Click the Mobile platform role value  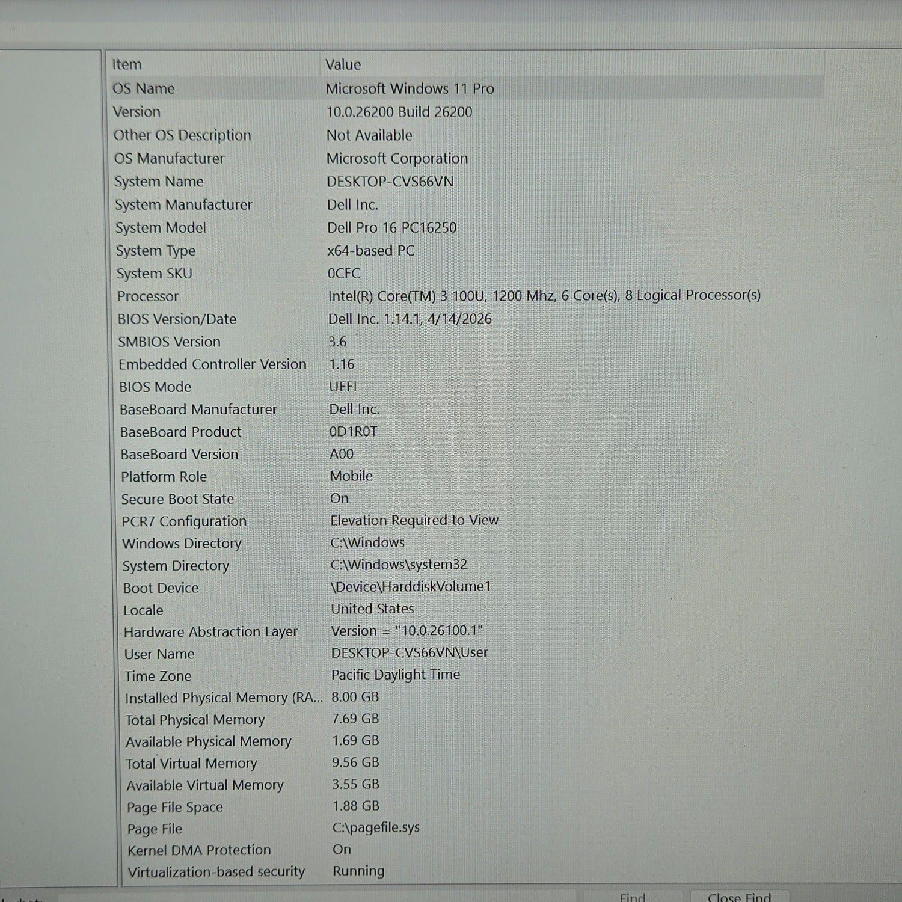tap(351, 476)
